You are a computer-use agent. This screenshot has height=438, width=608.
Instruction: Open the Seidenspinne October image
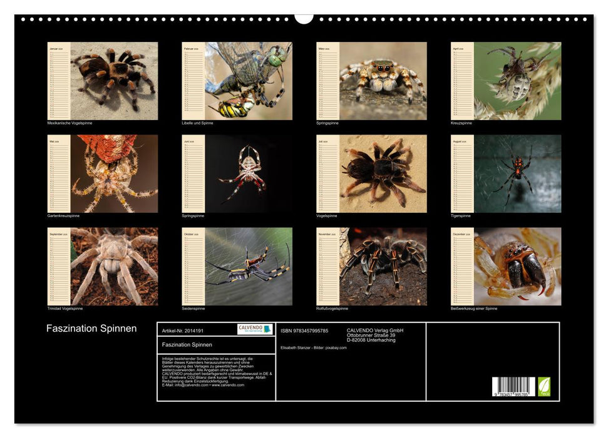click(x=249, y=266)
